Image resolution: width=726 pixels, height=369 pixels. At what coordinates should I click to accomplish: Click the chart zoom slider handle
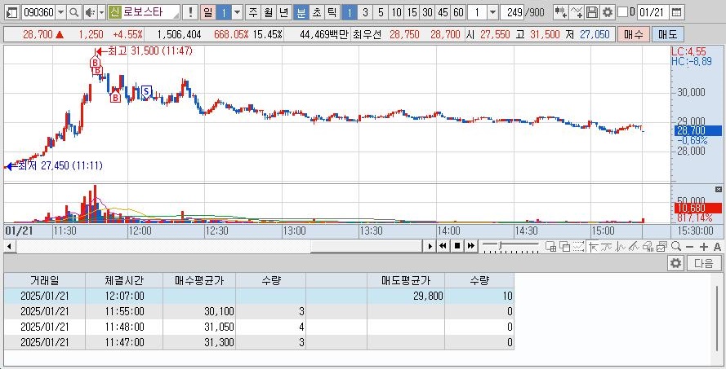tap(501, 246)
